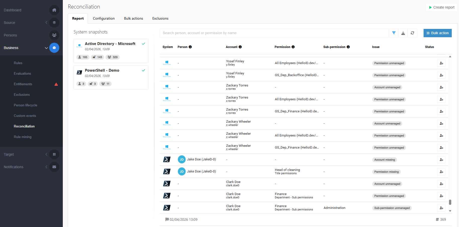Open the Exclusions tab
This screenshot has width=459, height=227.
click(x=160, y=19)
